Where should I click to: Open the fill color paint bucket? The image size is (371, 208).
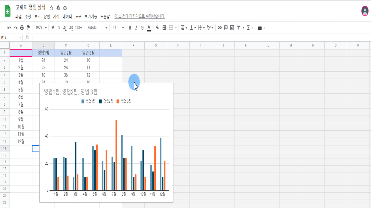[x=157, y=27]
